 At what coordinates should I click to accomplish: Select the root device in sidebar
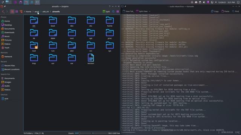(x=5, y=99)
